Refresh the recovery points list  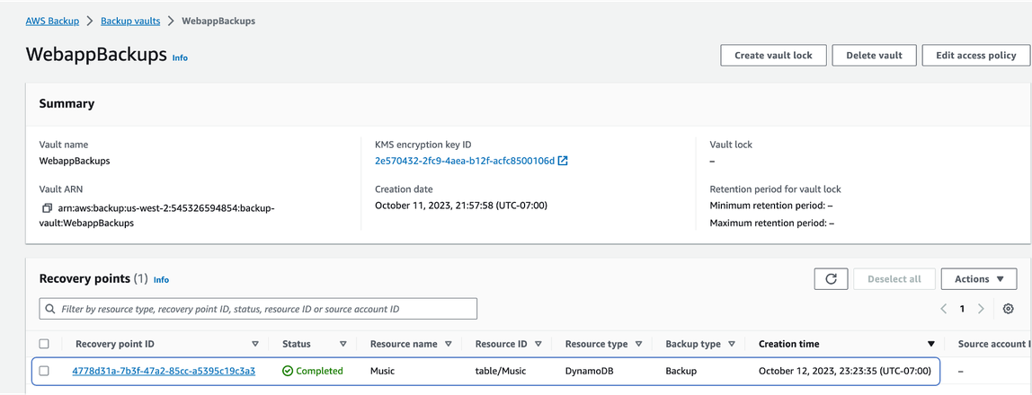coord(831,278)
